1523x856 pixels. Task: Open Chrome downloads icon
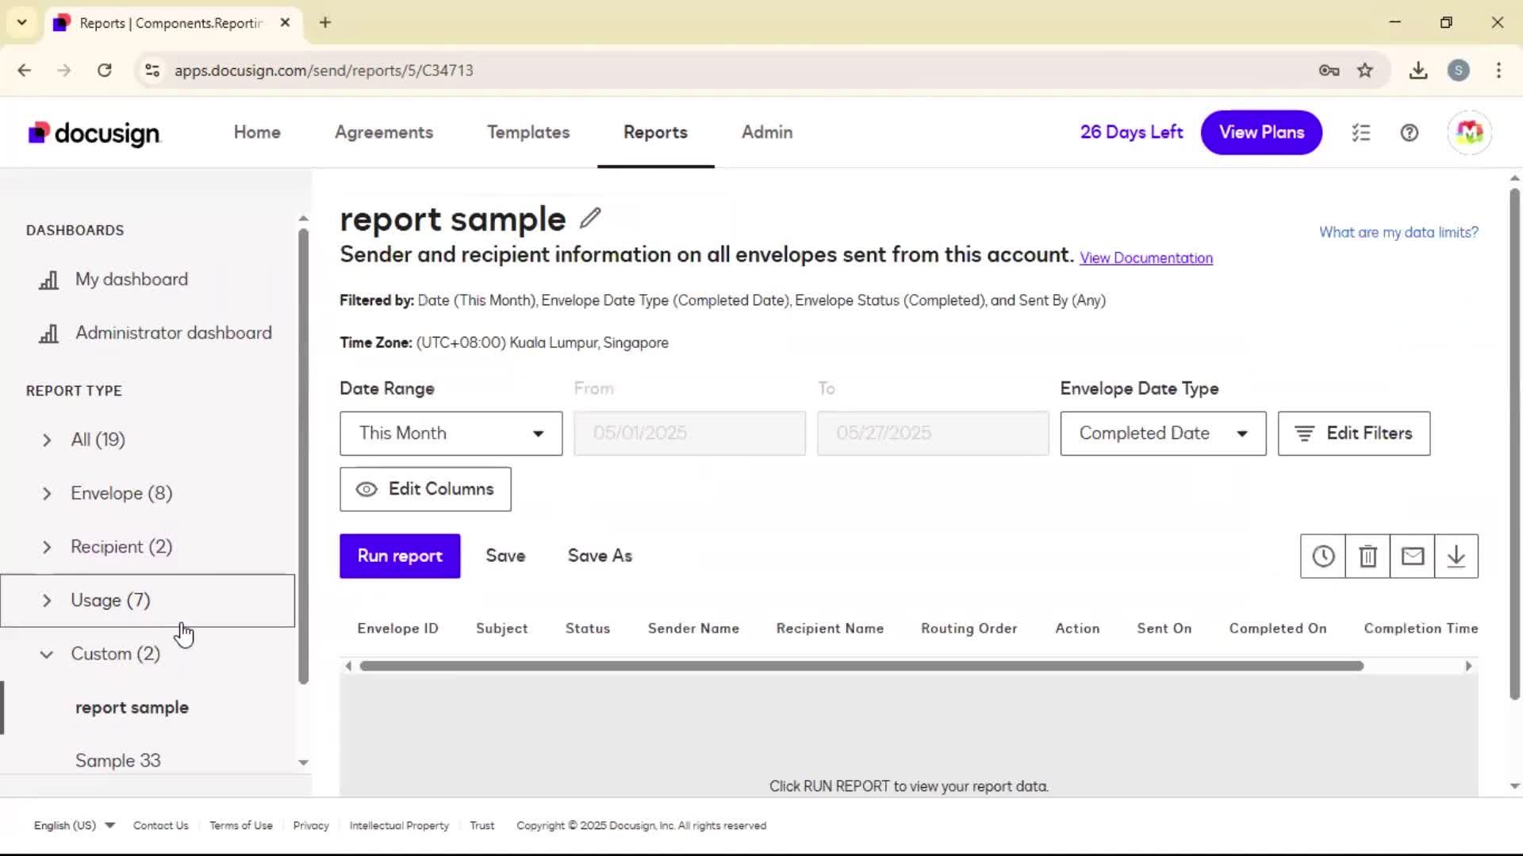click(1418, 71)
